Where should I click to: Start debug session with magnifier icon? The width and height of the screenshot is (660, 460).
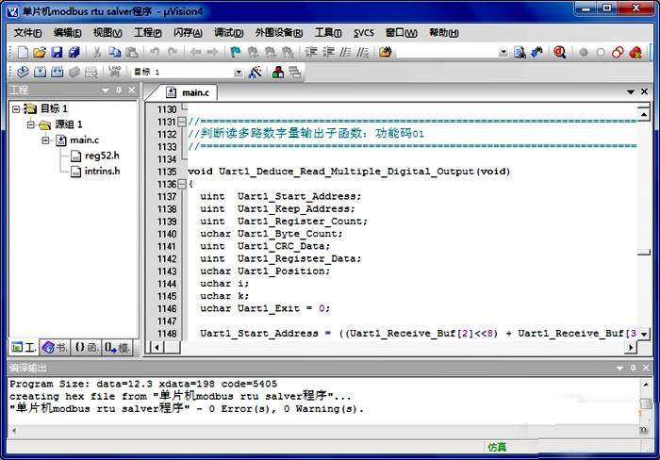tap(559, 53)
